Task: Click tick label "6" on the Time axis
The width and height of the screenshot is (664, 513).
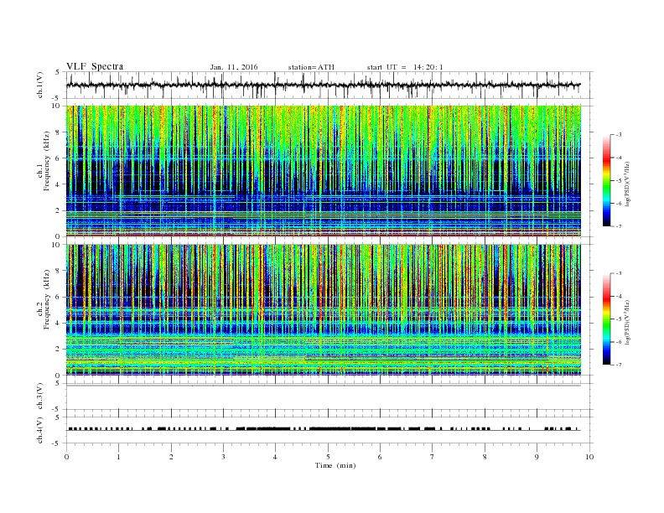Action: click(380, 457)
